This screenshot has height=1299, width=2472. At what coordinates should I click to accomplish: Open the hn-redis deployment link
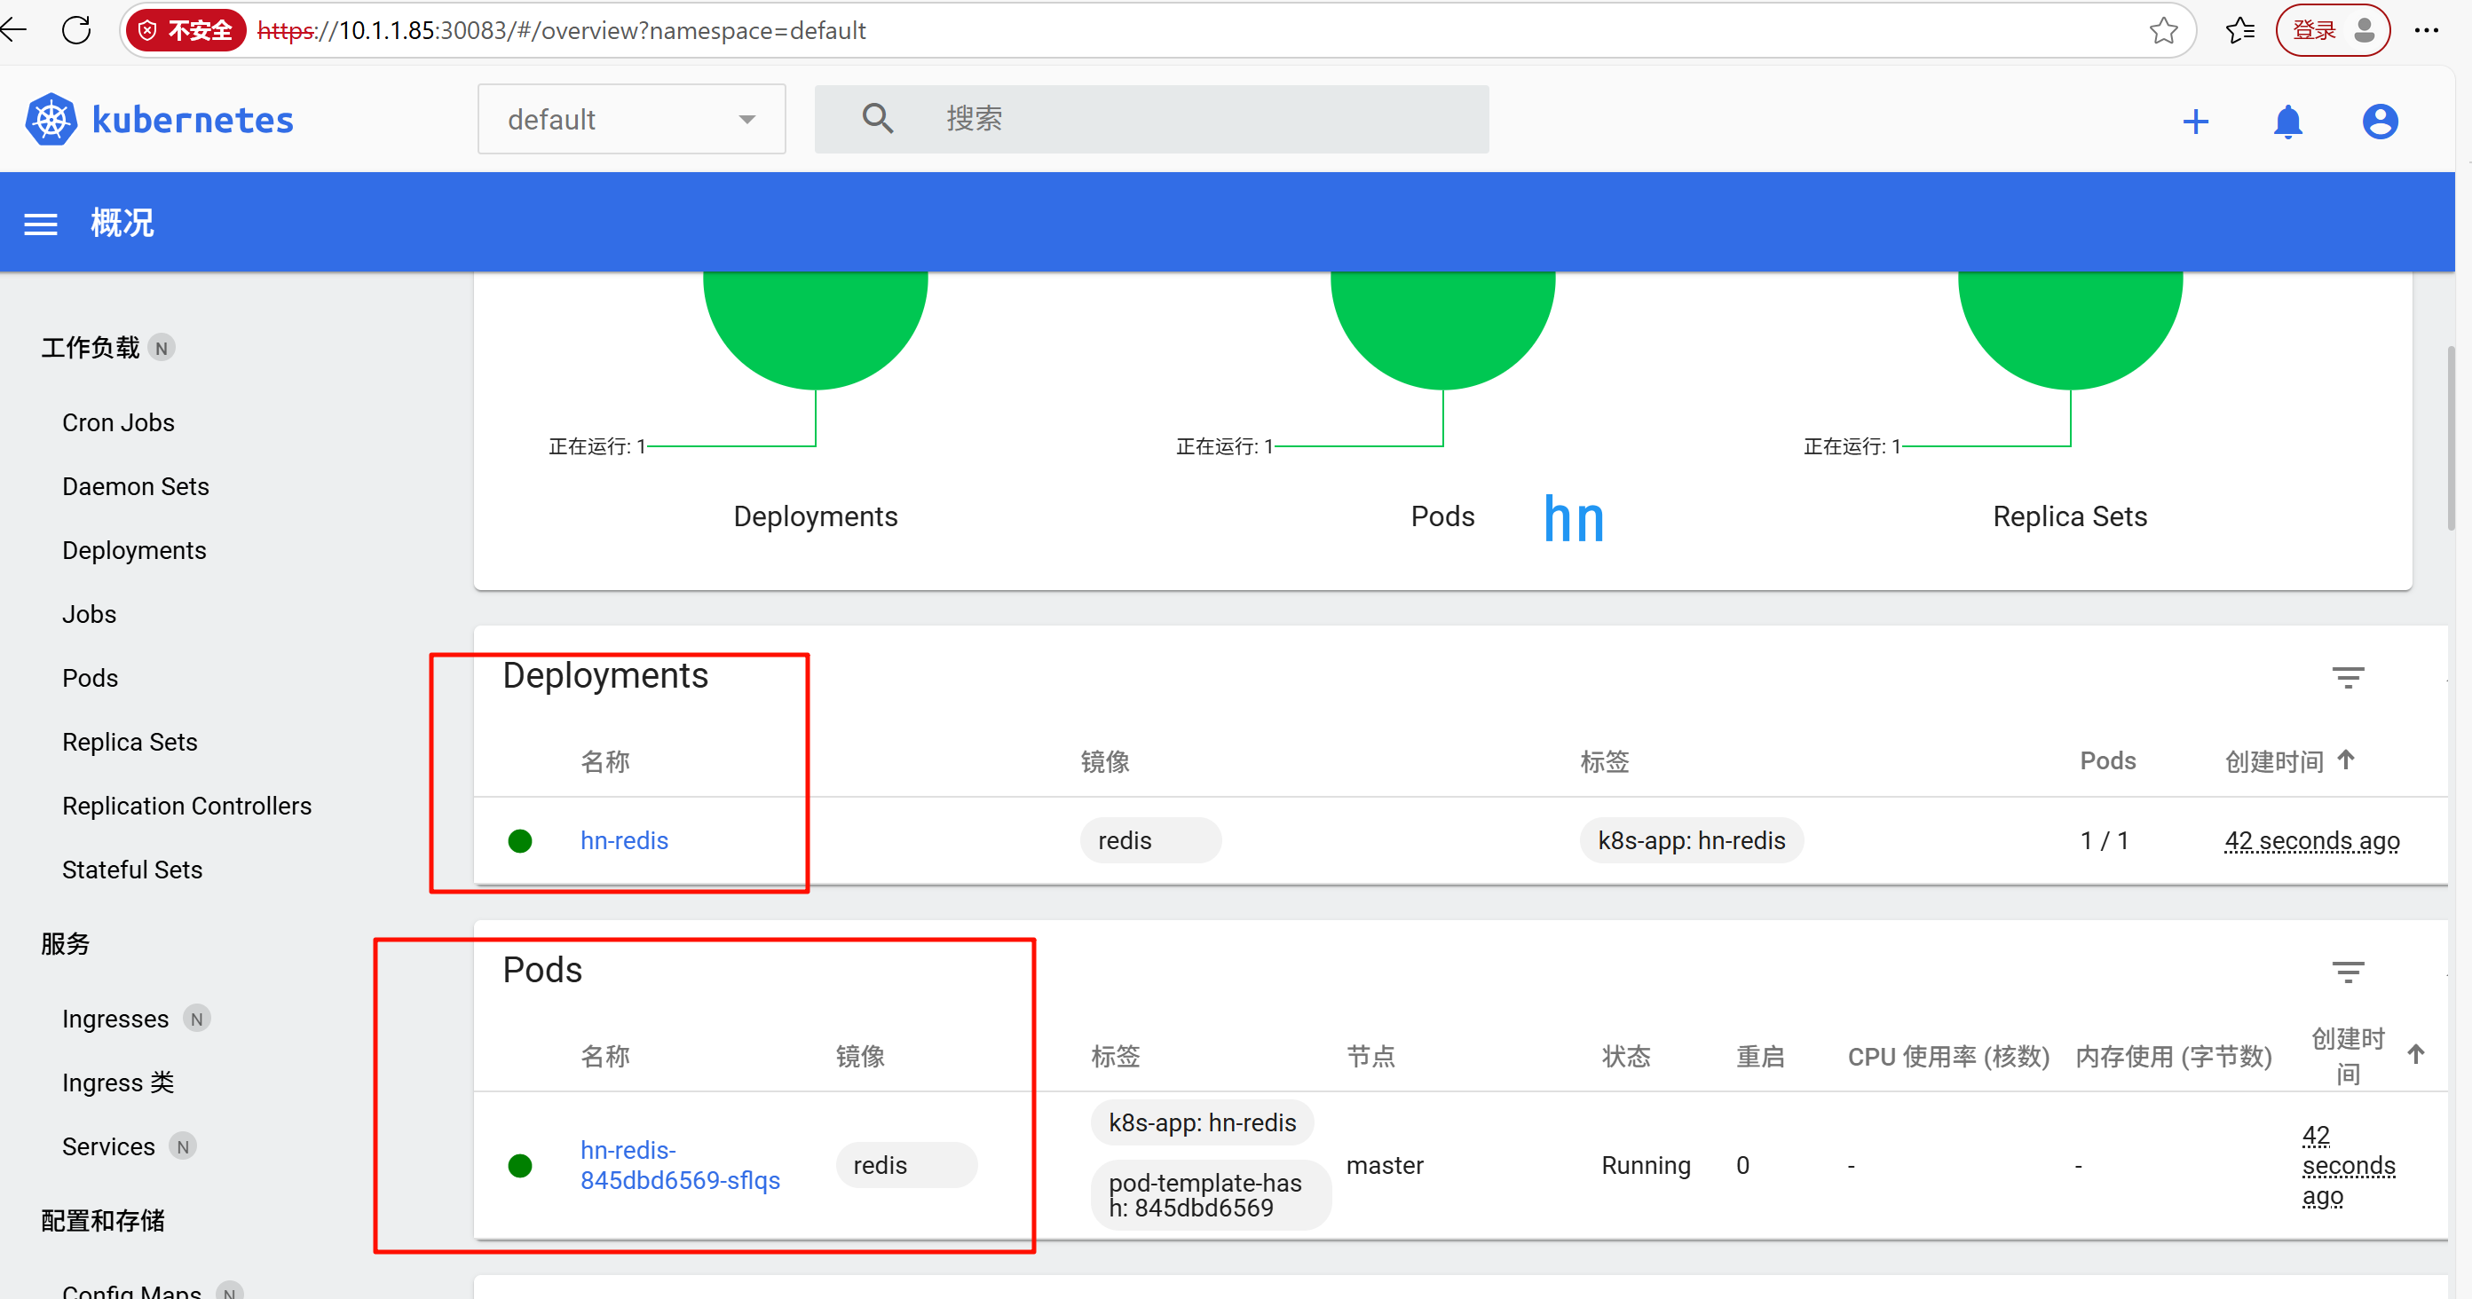624,840
